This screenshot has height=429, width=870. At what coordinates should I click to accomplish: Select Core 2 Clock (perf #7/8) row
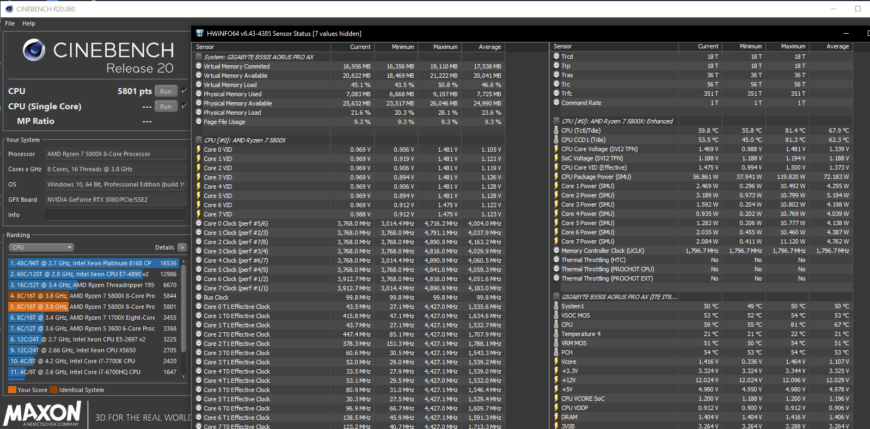point(349,242)
